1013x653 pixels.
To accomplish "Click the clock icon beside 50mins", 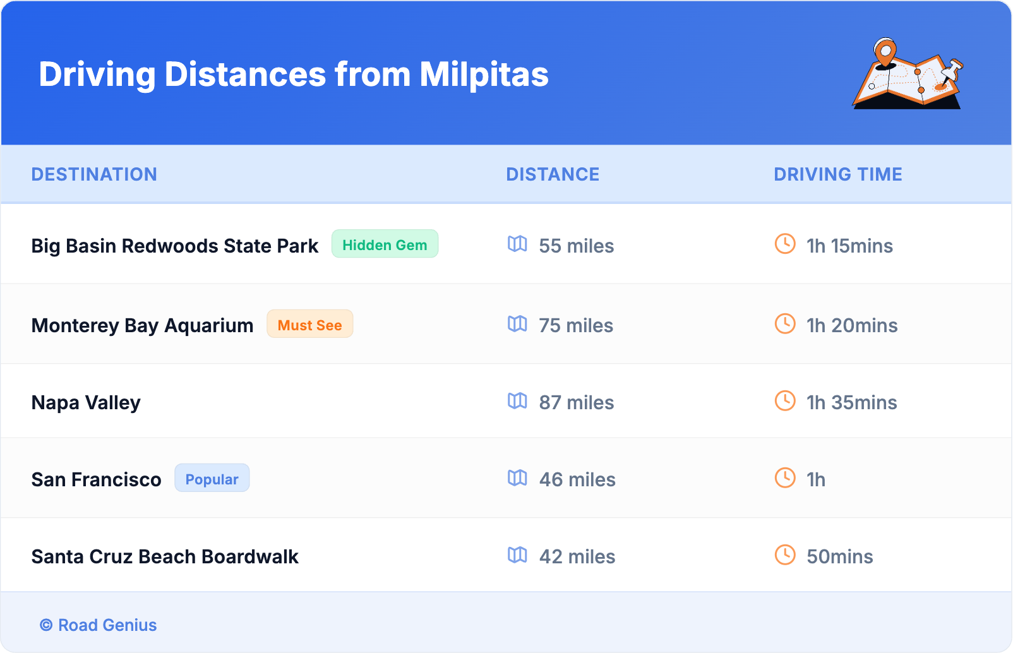I will click(x=785, y=555).
